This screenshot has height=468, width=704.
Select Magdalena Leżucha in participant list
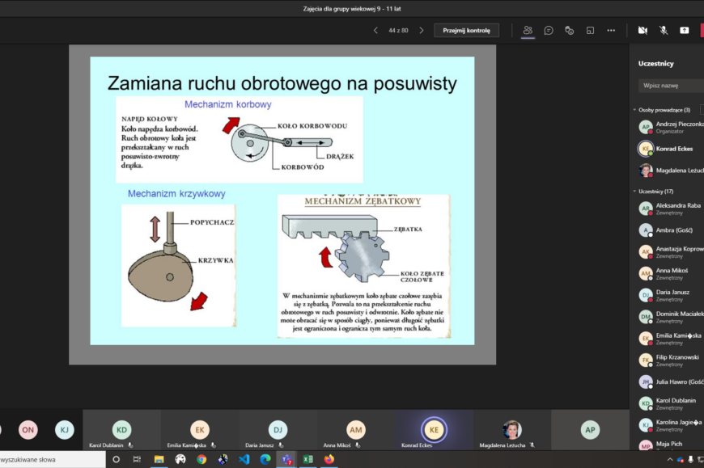671,171
